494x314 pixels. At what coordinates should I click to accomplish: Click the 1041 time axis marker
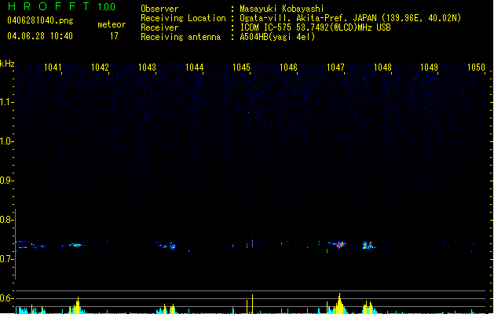coord(53,68)
